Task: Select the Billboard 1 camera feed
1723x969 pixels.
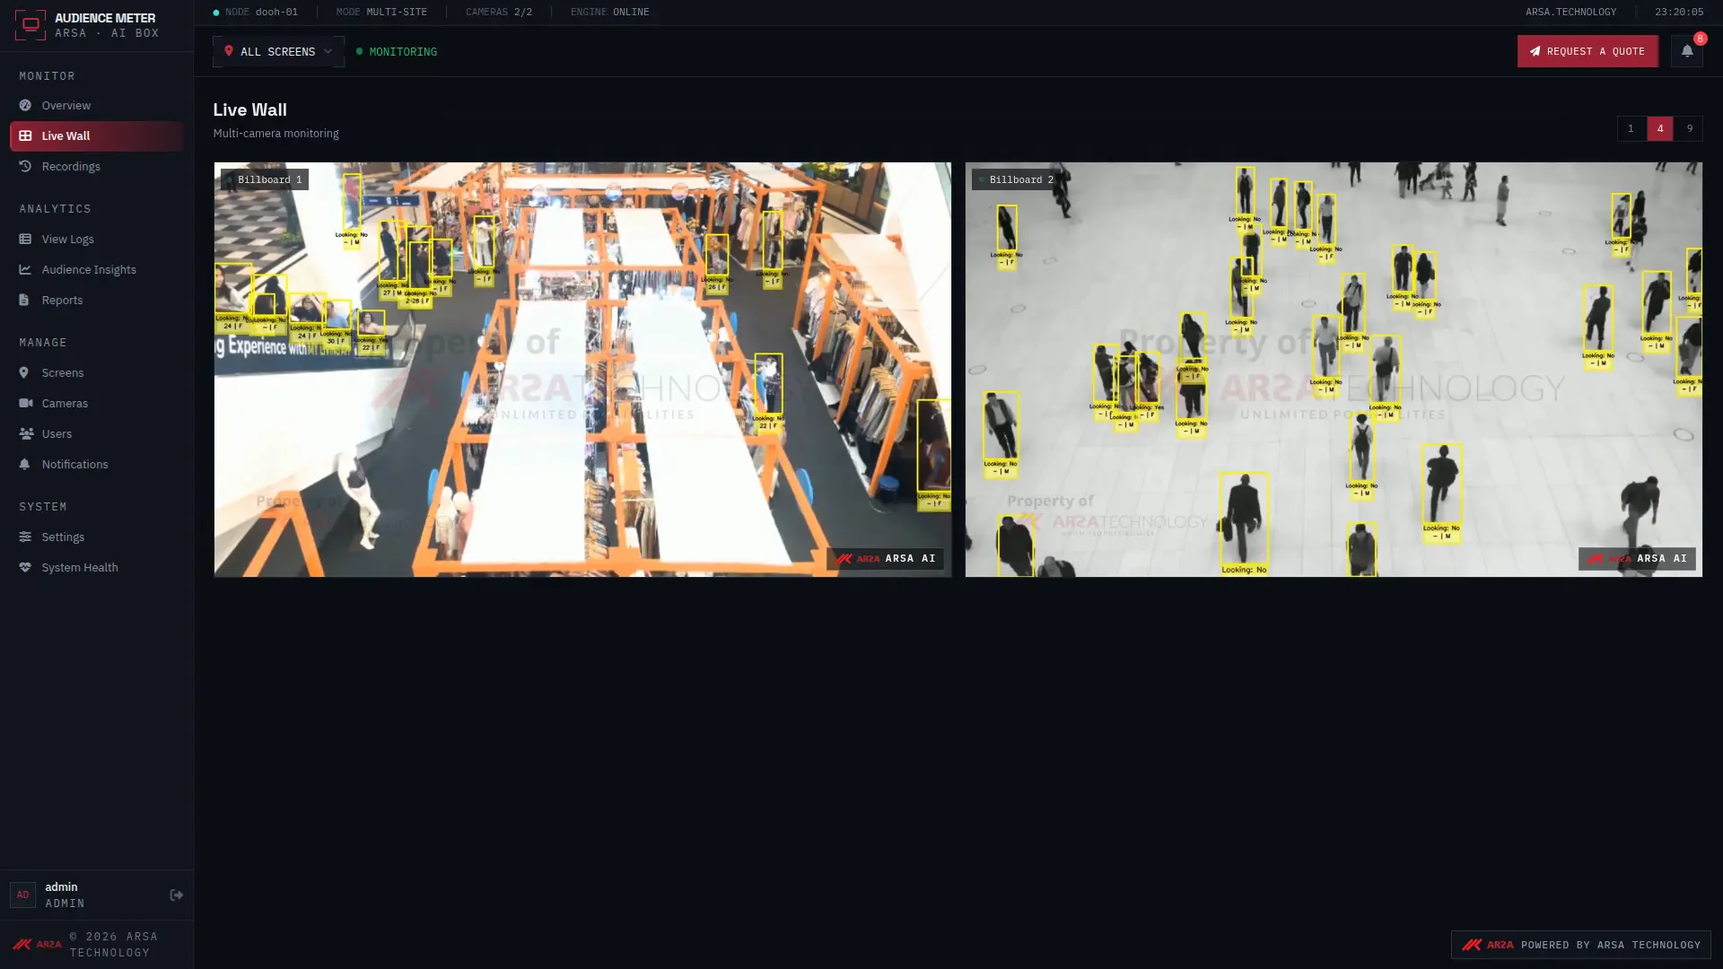Action: pos(582,370)
